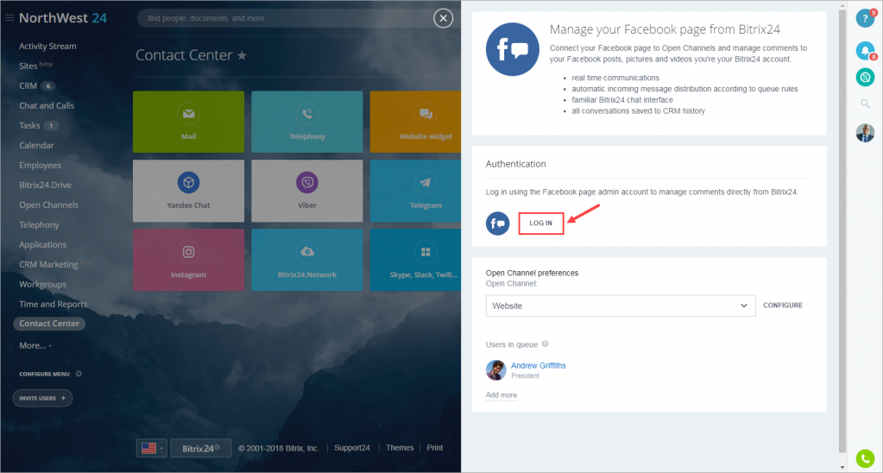The width and height of the screenshot is (883, 473).
Task: Click the Bitrix24 footer logo button
Action: pyautogui.click(x=200, y=448)
